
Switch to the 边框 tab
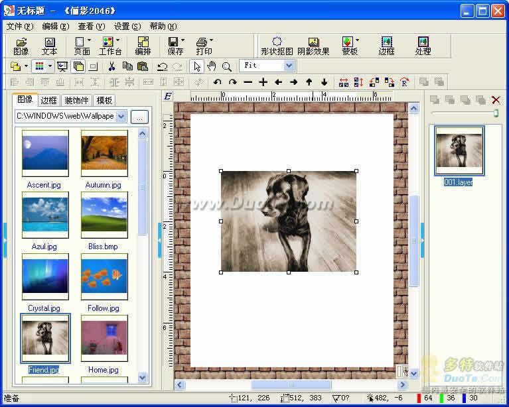coord(49,101)
